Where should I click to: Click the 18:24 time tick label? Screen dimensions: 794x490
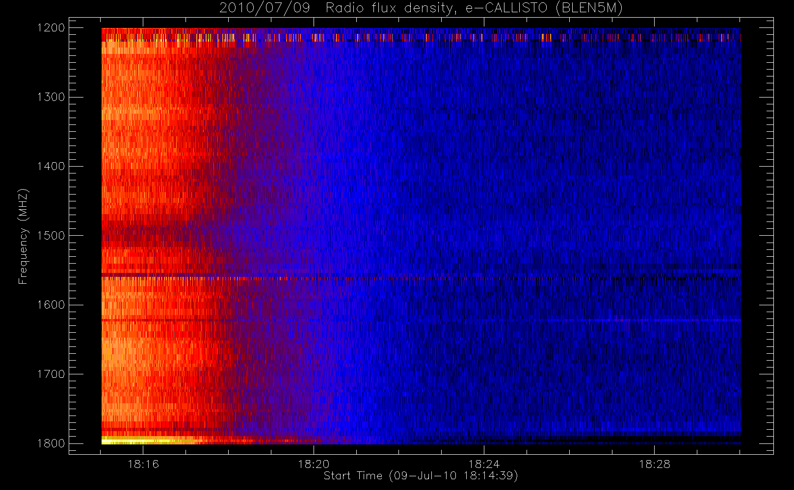(484, 464)
